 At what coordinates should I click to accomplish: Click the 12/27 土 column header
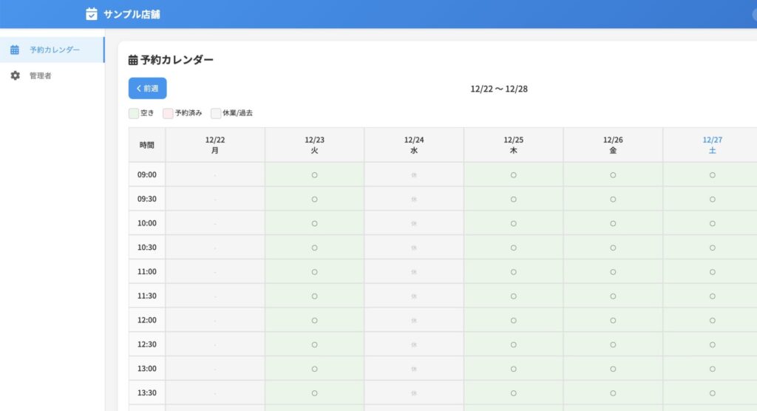coord(712,145)
